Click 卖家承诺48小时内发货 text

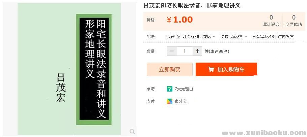(x=273, y=37)
